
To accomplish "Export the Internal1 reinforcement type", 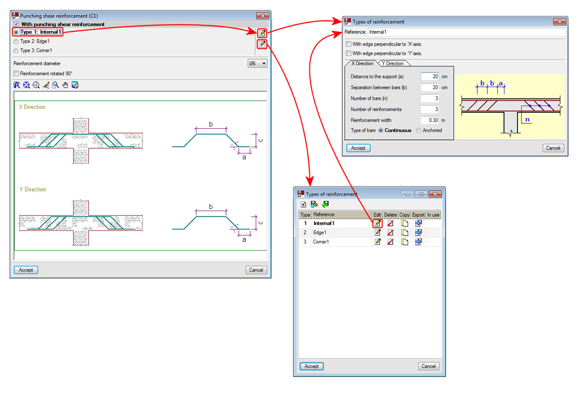I will (418, 223).
